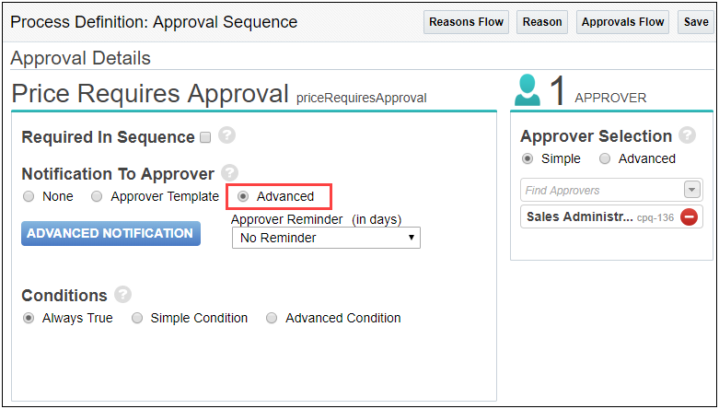Switch Approver Selection to Advanced
Screen dimensions: 719x409
[x=605, y=158]
